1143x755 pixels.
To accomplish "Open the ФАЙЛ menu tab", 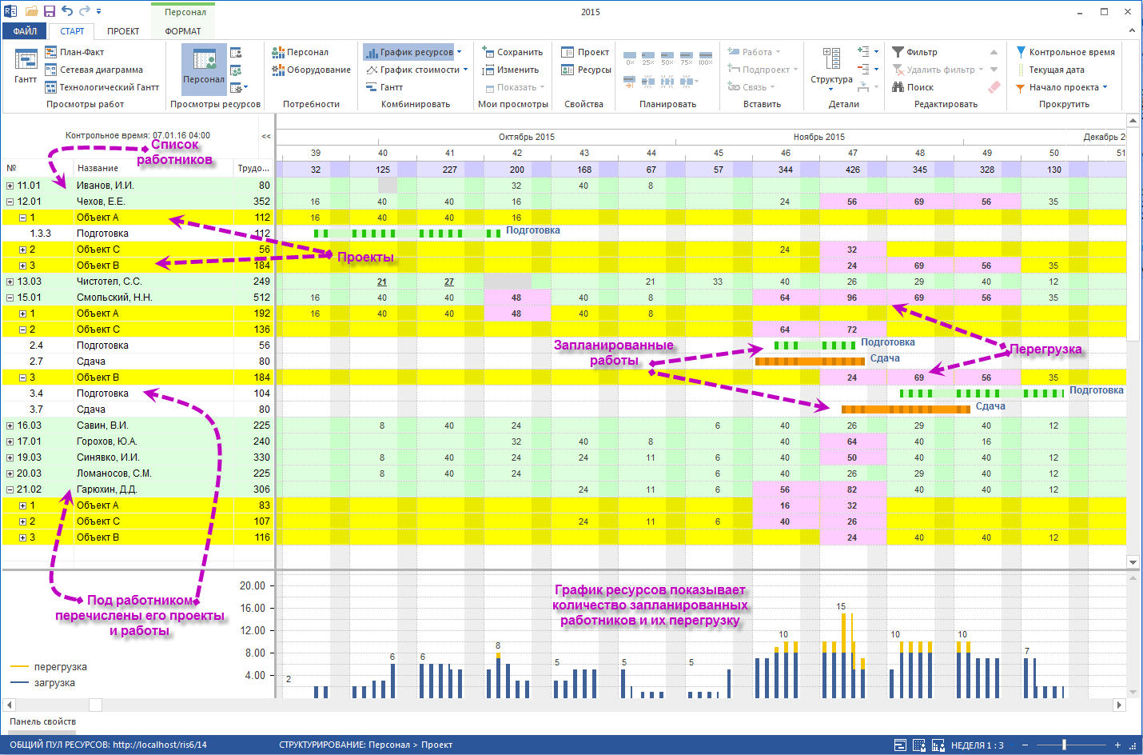I will 25,31.
